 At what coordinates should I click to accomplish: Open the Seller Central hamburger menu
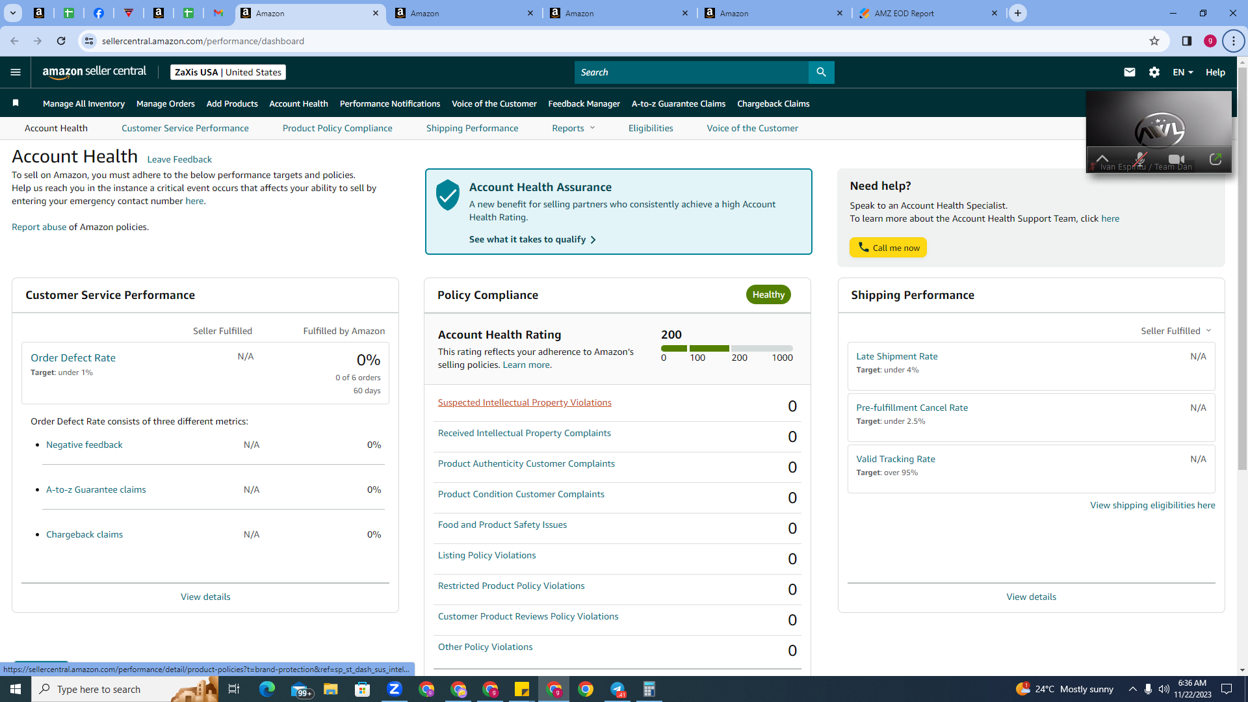tap(16, 72)
